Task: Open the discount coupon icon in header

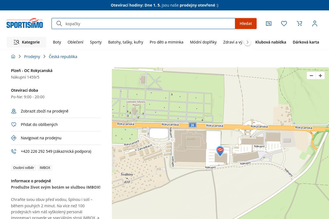Action: tap(269, 24)
